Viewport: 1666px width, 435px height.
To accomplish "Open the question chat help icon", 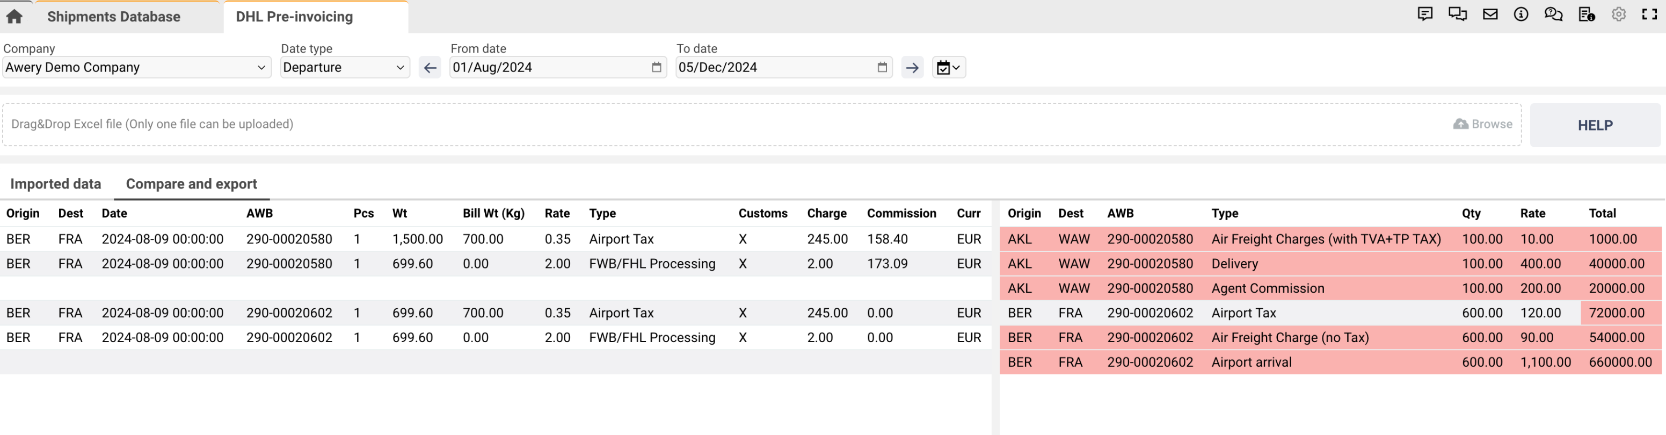I will tap(1553, 15).
